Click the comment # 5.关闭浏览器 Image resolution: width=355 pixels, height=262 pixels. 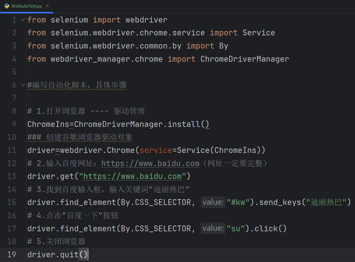[x=56, y=242]
